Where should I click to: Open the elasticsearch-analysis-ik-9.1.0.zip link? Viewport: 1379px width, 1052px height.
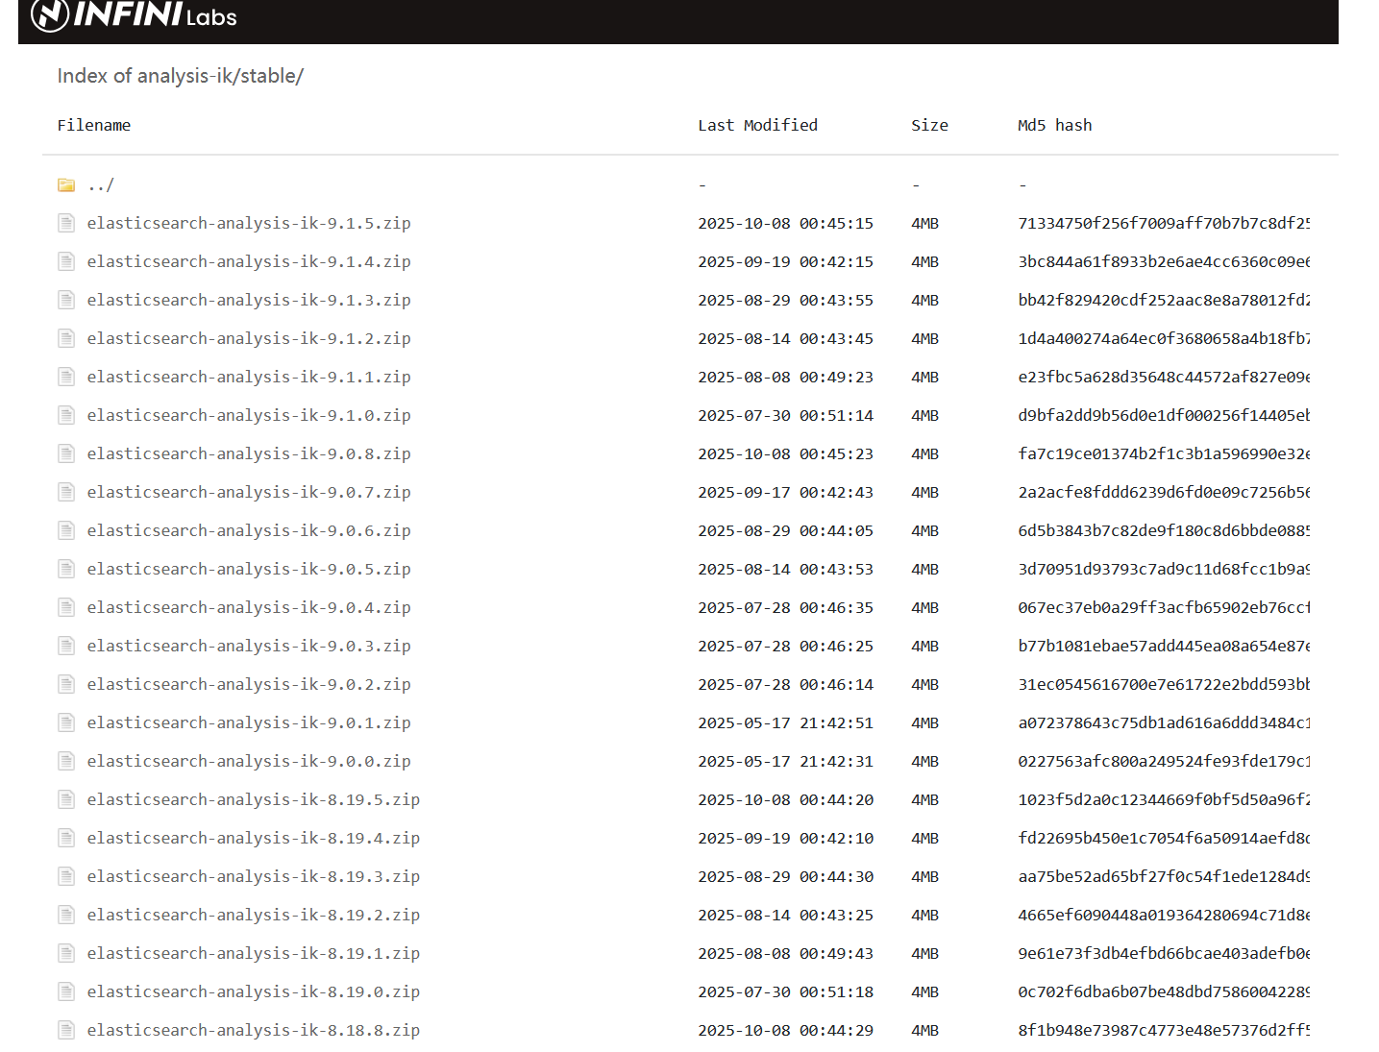point(249,416)
